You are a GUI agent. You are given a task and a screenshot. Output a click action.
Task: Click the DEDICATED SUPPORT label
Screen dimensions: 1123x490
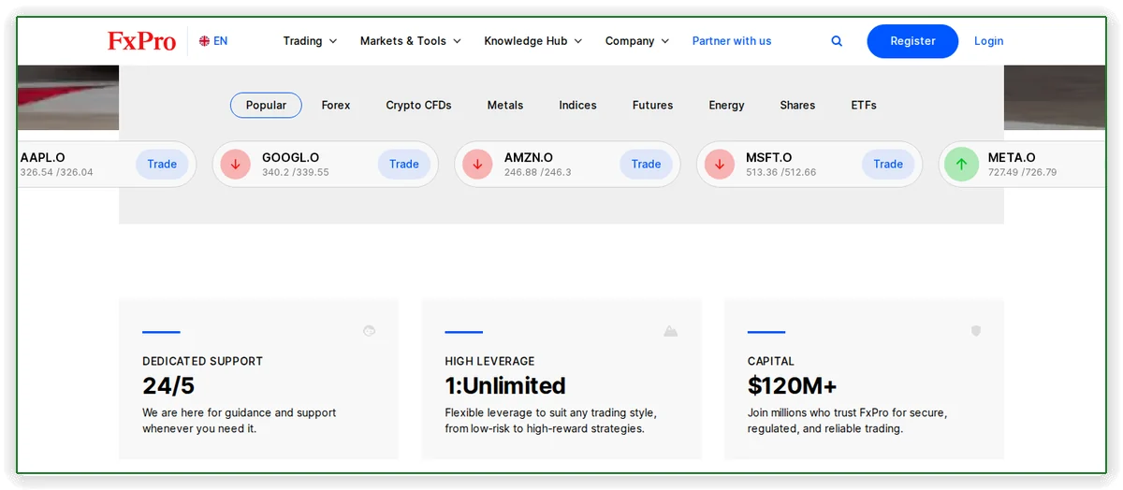click(202, 361)
